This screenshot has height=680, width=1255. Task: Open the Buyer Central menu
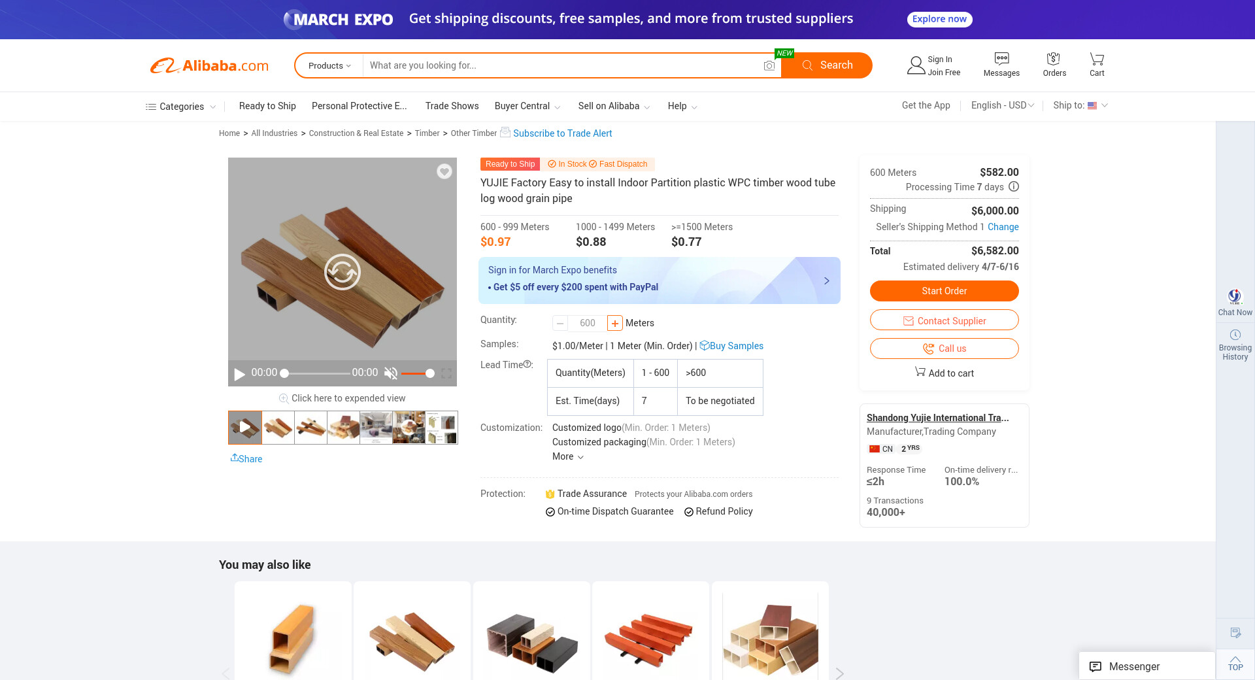click(x=527, y=106)
